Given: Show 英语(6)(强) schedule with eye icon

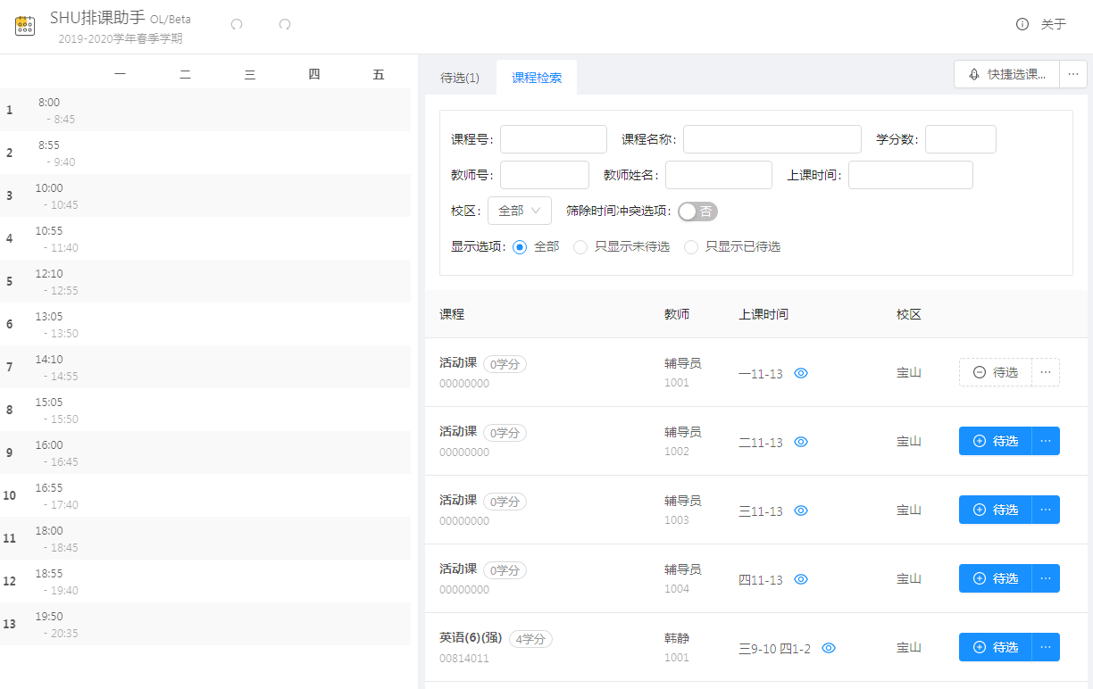Looking at the screenshot, I should pyautogui.click(x=829, y=648).
